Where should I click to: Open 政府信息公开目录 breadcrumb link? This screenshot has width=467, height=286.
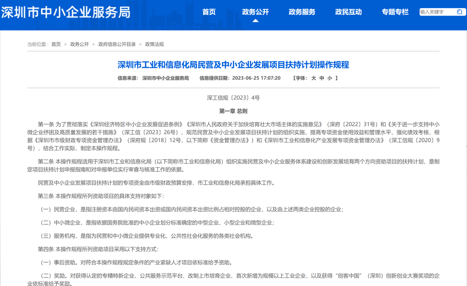tap(117, 44)
